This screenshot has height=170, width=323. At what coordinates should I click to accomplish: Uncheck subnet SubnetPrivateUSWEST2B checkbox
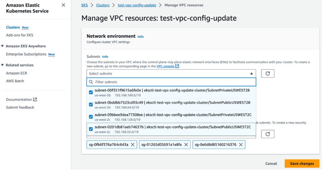tap(91, 92)
